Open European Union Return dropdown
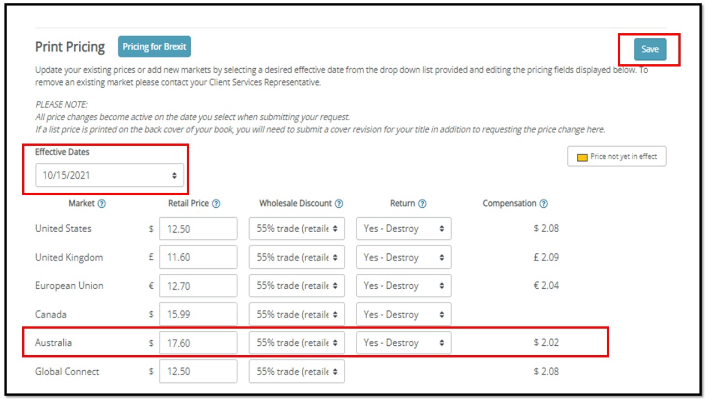The width and height of the screenshot is (710, 399). pyautogui.click(x=403, y=286)
